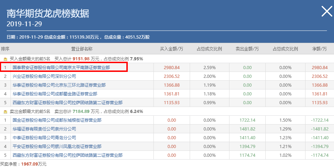The height and width of the screenshot is (168, 334).
Task: Click the 1.02% sell ratio cell
Action: click(x=285, y=155)
